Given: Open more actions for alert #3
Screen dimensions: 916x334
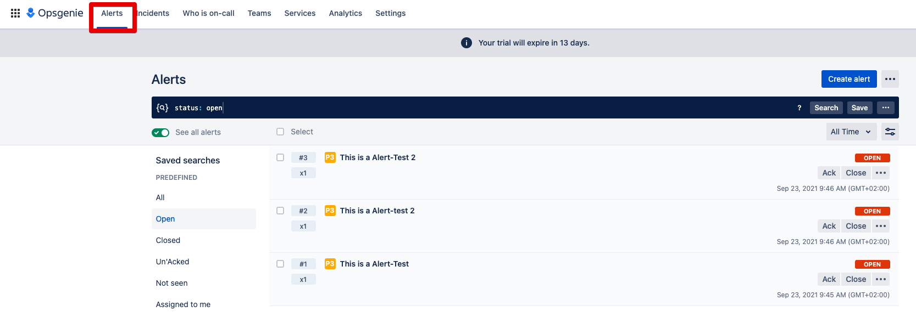Looking at the screenshot, I should [x=880, y=173].
